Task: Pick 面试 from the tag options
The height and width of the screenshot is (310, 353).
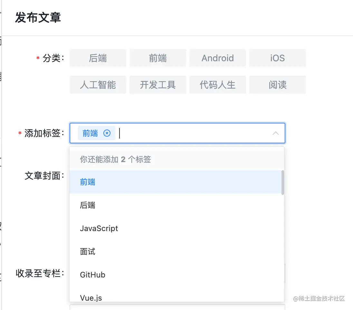Action: pos(88,252)
